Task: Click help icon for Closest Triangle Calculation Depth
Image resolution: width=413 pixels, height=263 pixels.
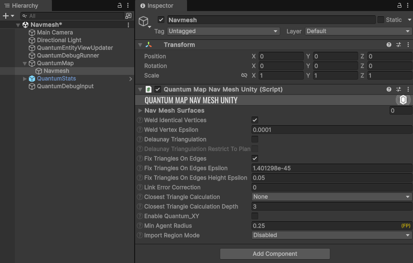Action: coord(140,206)
